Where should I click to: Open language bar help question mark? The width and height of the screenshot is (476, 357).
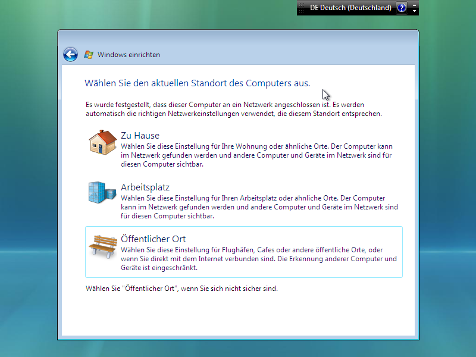tap(402, 8)
